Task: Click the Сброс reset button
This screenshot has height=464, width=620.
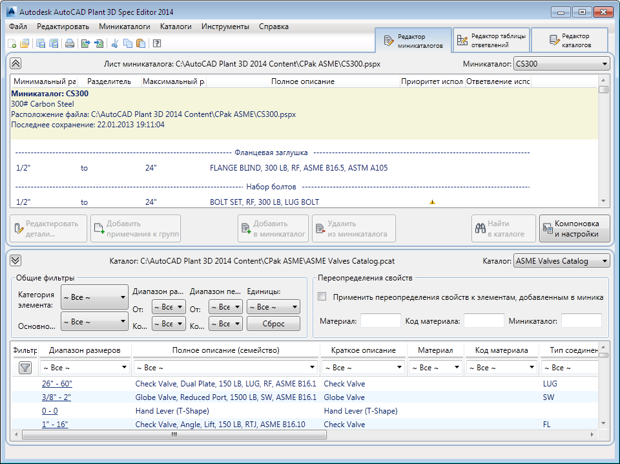Action: [273, 324]
